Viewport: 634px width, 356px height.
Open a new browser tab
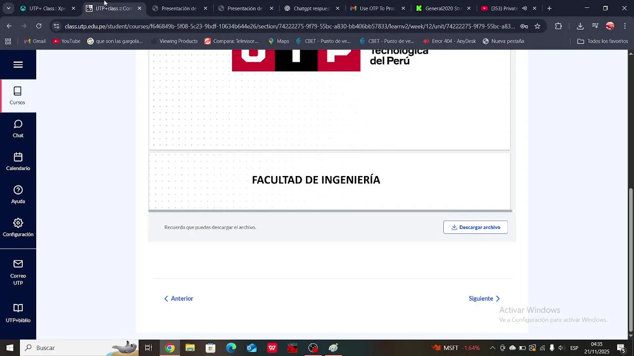click(549, 8)
